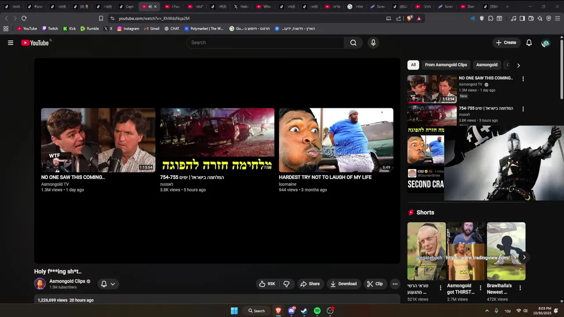The height and width of the screenshot is (317, 564).
Task: Select the Asmongold filter chip
Action: 487,65
